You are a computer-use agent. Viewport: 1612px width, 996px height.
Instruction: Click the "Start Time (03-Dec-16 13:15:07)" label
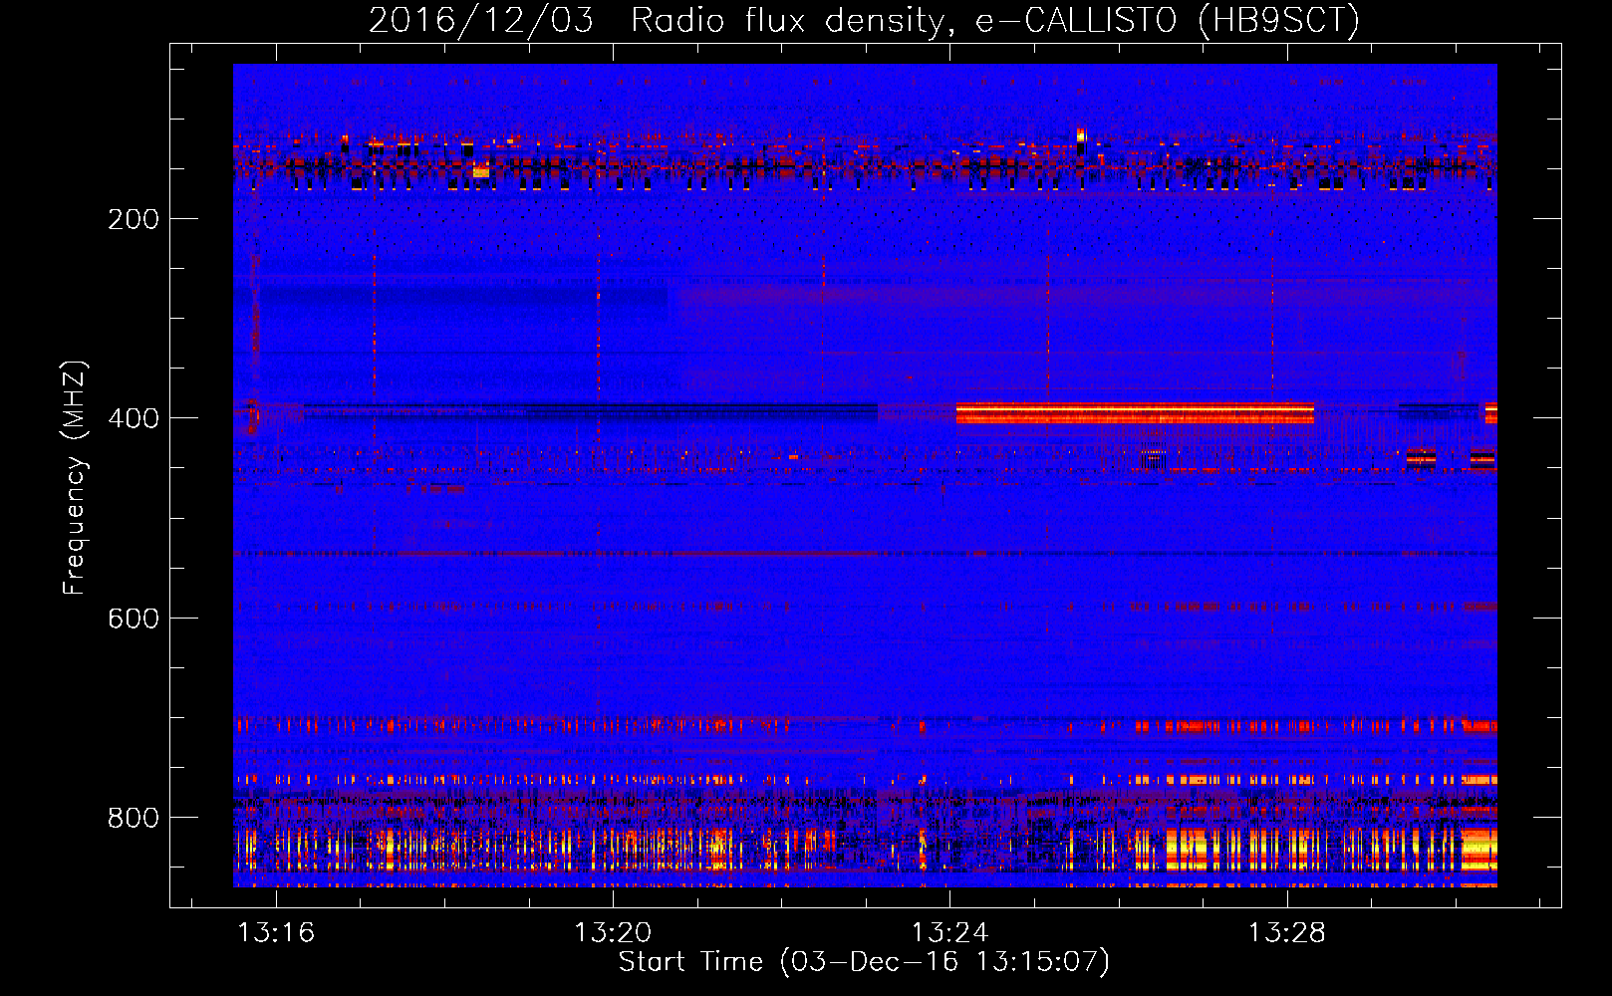(x=864, y=961)
